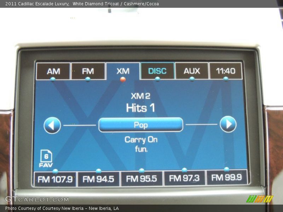Tune to preset FM 94.5
Image resolution: width=283 pixels, height=212 pixels.
(x=98, y=179)
